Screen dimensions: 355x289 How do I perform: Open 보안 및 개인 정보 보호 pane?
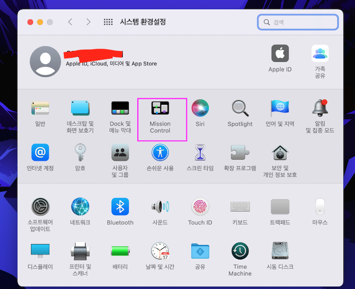point(280,152)
